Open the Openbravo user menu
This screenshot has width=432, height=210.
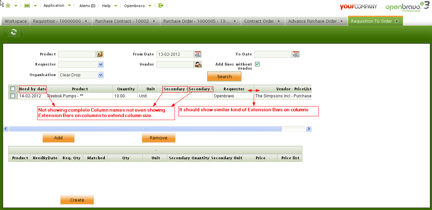[138, 6]
